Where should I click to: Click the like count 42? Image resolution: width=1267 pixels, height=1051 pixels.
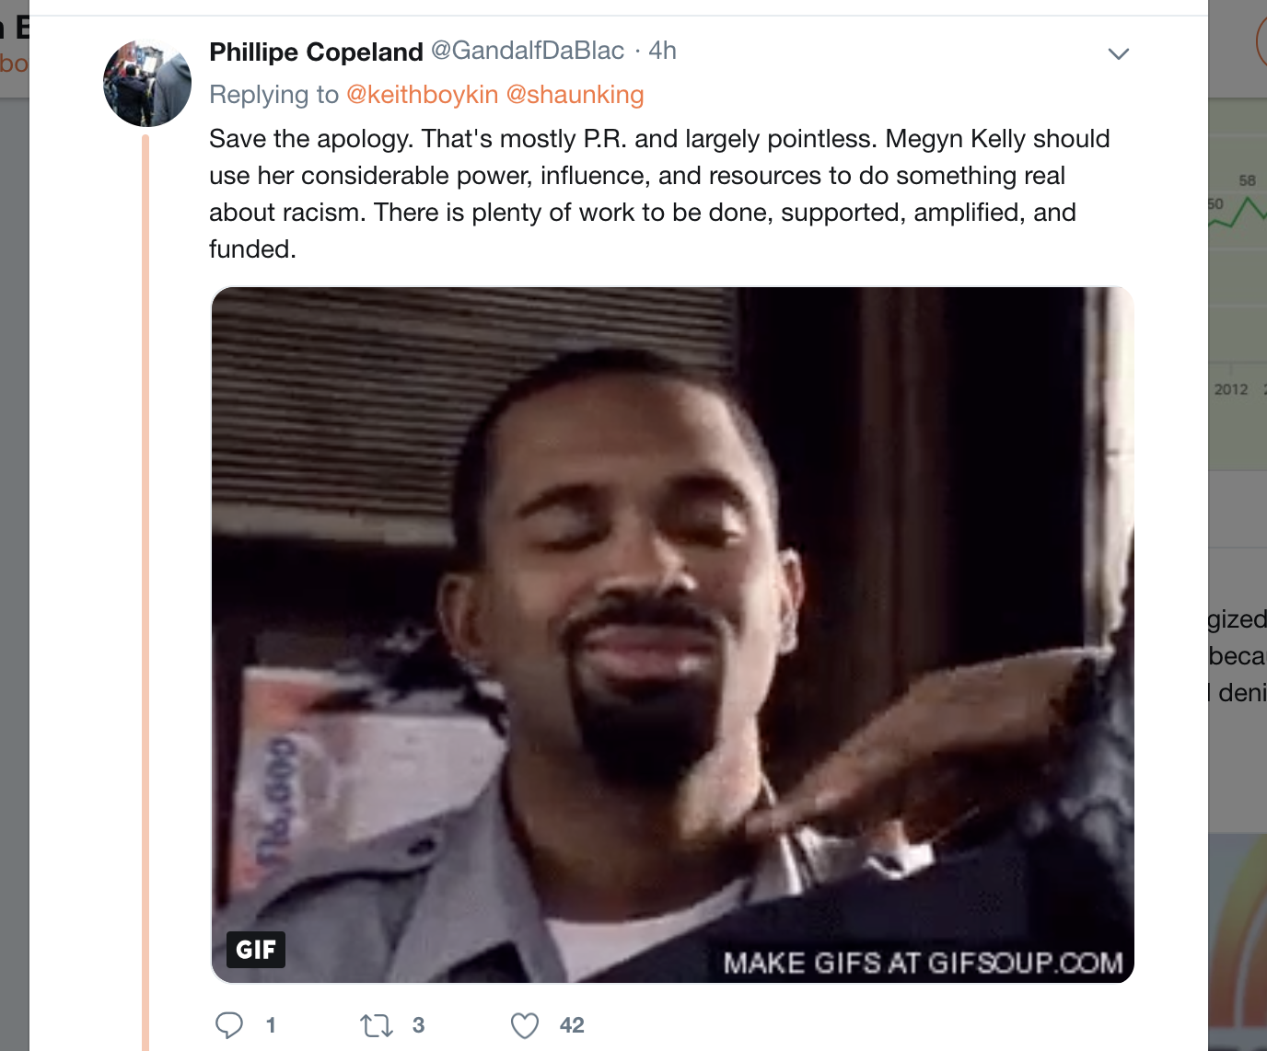[x=572, y=1025]
